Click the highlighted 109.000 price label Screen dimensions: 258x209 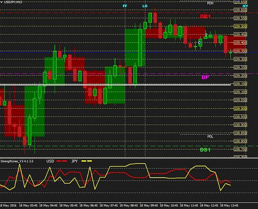tap(240, 109)
